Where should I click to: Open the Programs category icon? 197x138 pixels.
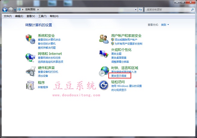point(31,85)
